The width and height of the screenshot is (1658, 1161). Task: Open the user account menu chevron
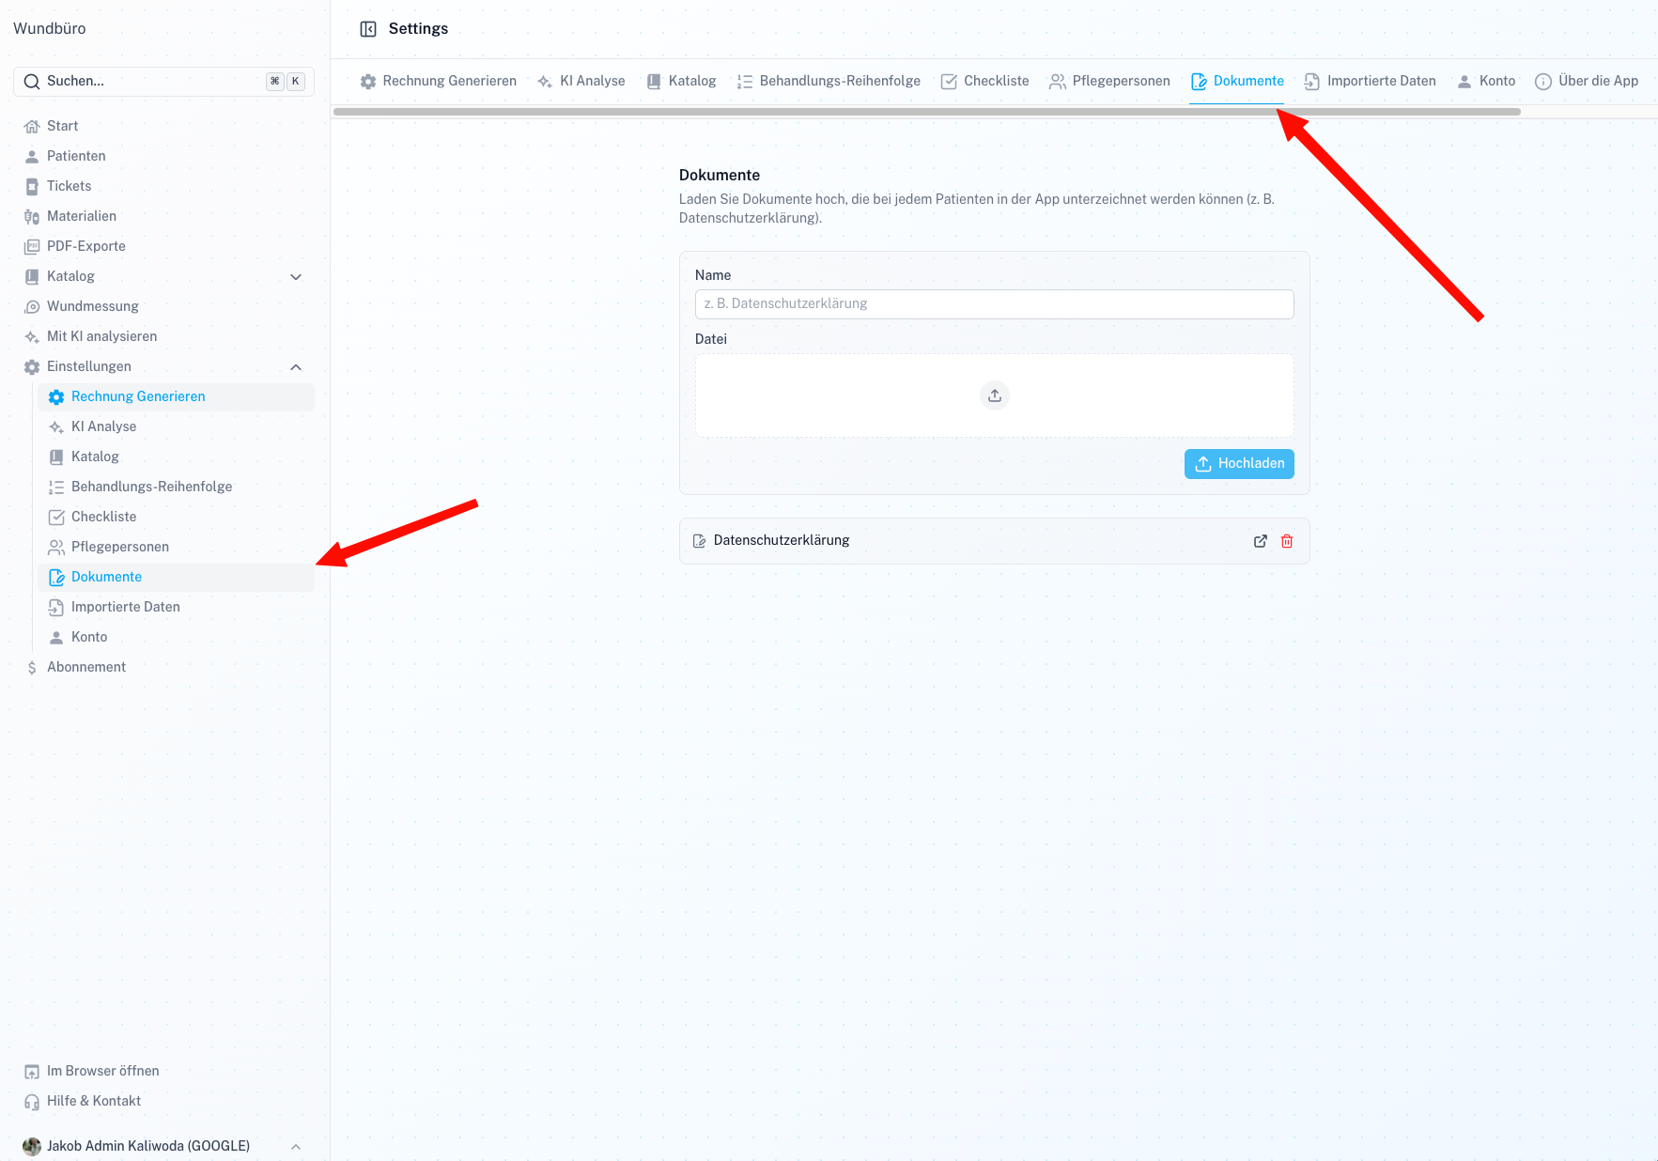[x=296, y=1147]
